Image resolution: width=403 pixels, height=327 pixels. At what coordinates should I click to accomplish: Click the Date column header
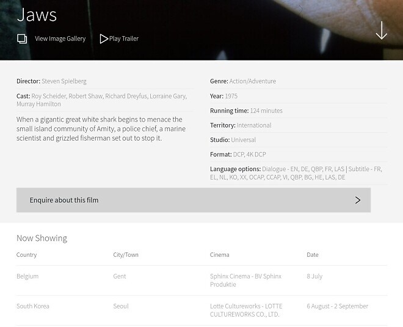click(313, 255)
